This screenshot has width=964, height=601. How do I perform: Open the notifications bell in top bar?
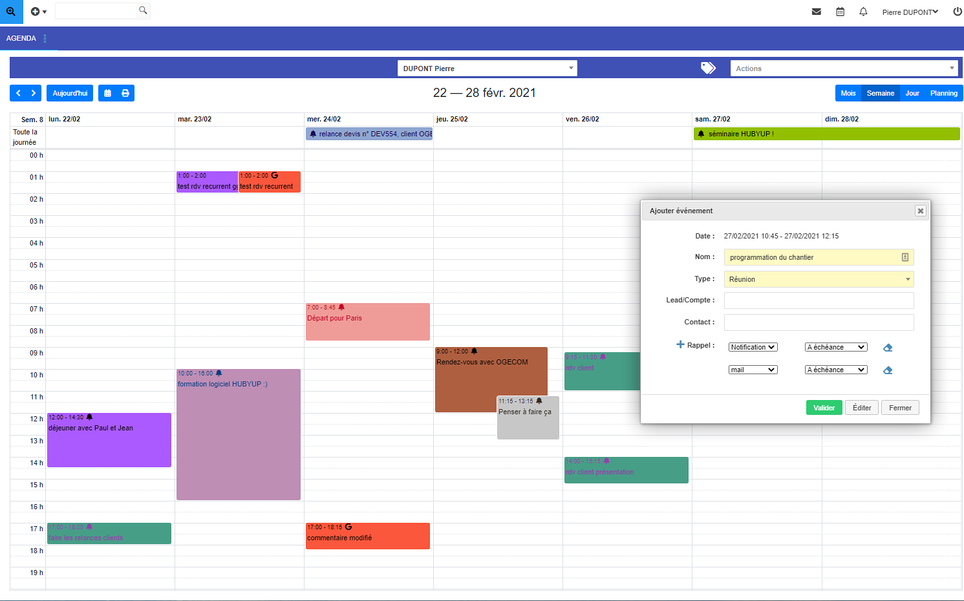click(x=863, y=12)
